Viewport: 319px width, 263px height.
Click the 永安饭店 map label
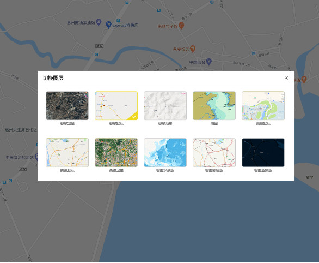click(x=181, y=49)
